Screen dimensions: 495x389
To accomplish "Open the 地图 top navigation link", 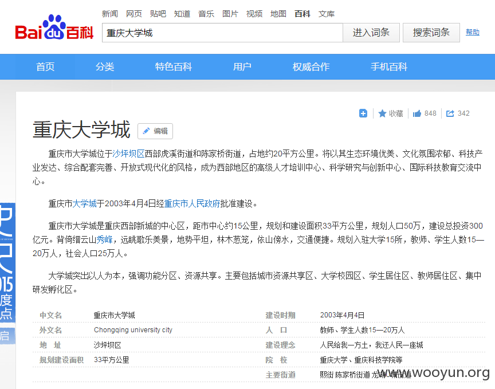I will (x=278, y=14).
